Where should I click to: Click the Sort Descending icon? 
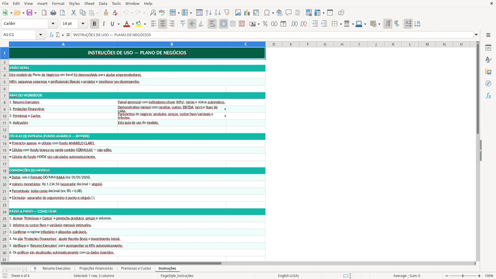[x=218, y=13]
